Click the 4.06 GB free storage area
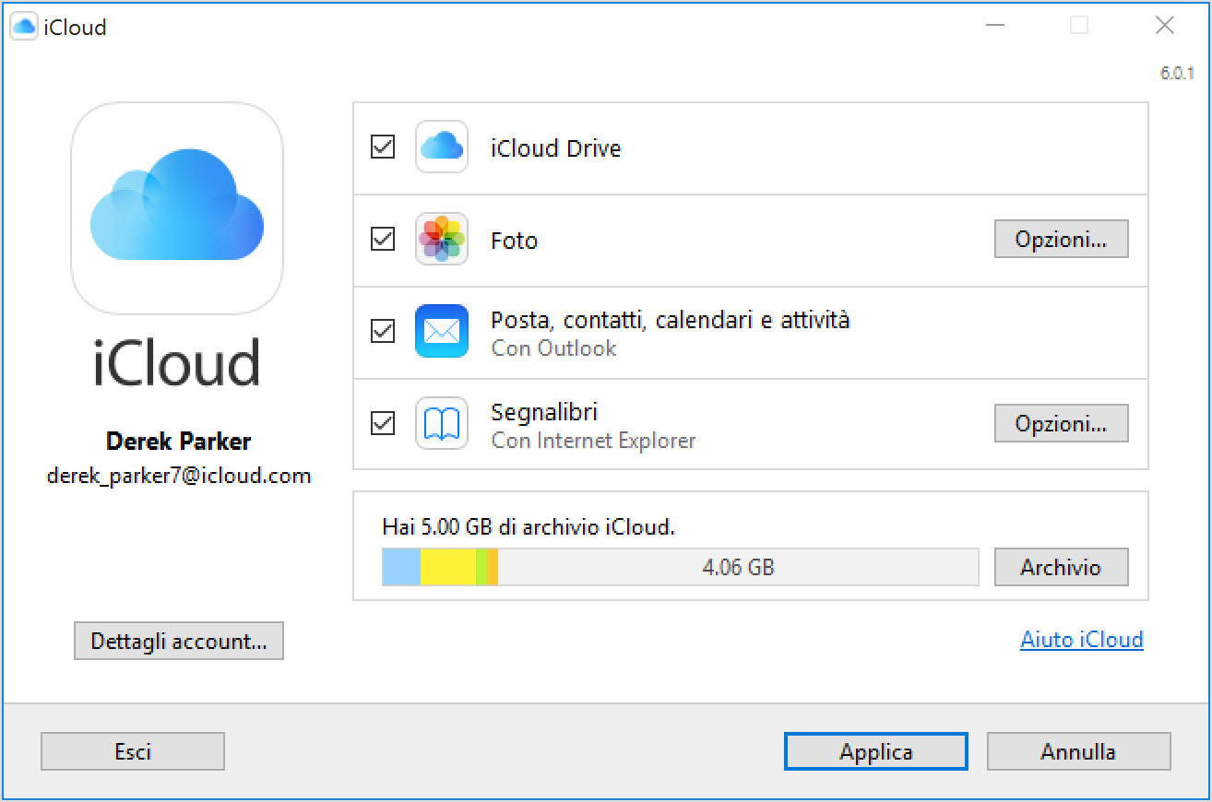 [738, 567]
